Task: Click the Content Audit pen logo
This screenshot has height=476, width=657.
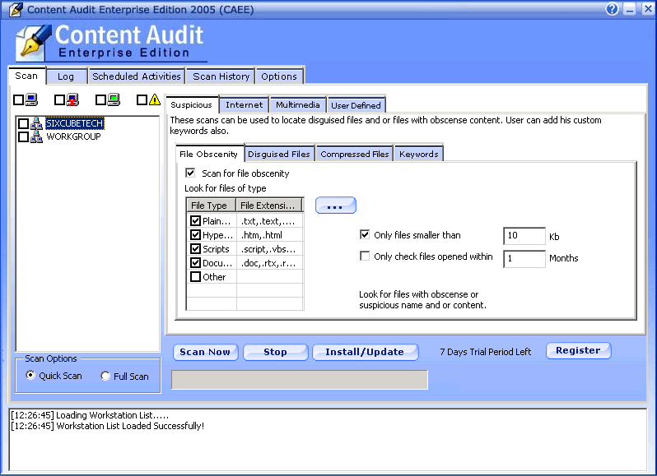Action: (x=34, y=43)
